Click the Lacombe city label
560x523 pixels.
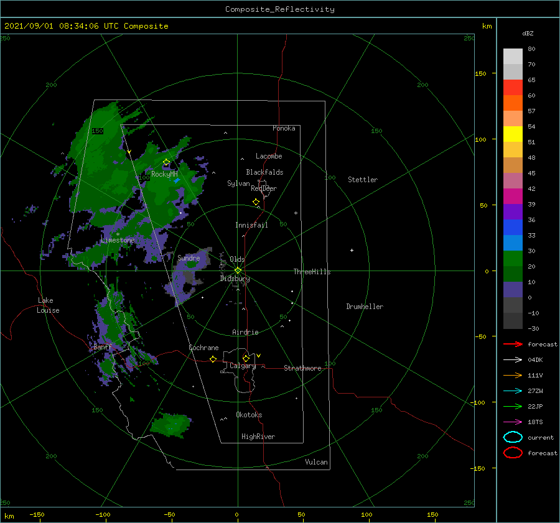click(269, 156)
